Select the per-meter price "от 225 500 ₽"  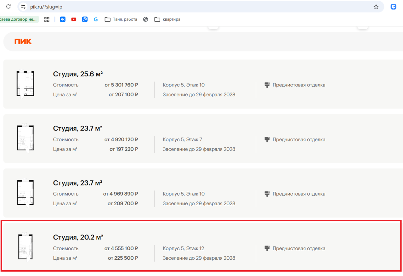123,258
